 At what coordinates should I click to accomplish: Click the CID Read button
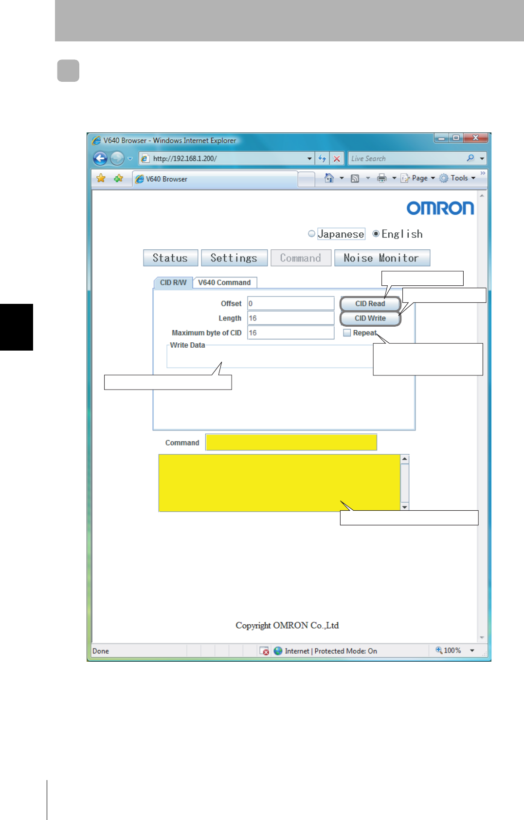(370, 303)
